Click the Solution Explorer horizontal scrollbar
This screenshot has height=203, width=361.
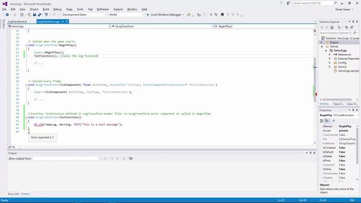point(337,100)
